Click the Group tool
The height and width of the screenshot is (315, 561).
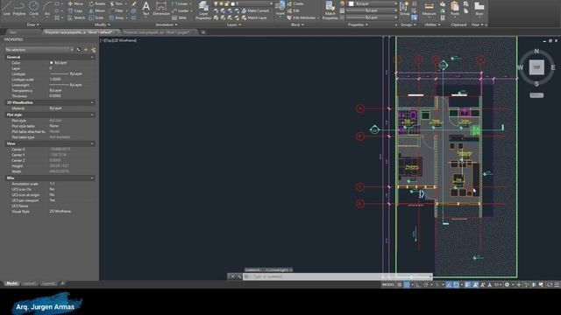tap(405, 9)
